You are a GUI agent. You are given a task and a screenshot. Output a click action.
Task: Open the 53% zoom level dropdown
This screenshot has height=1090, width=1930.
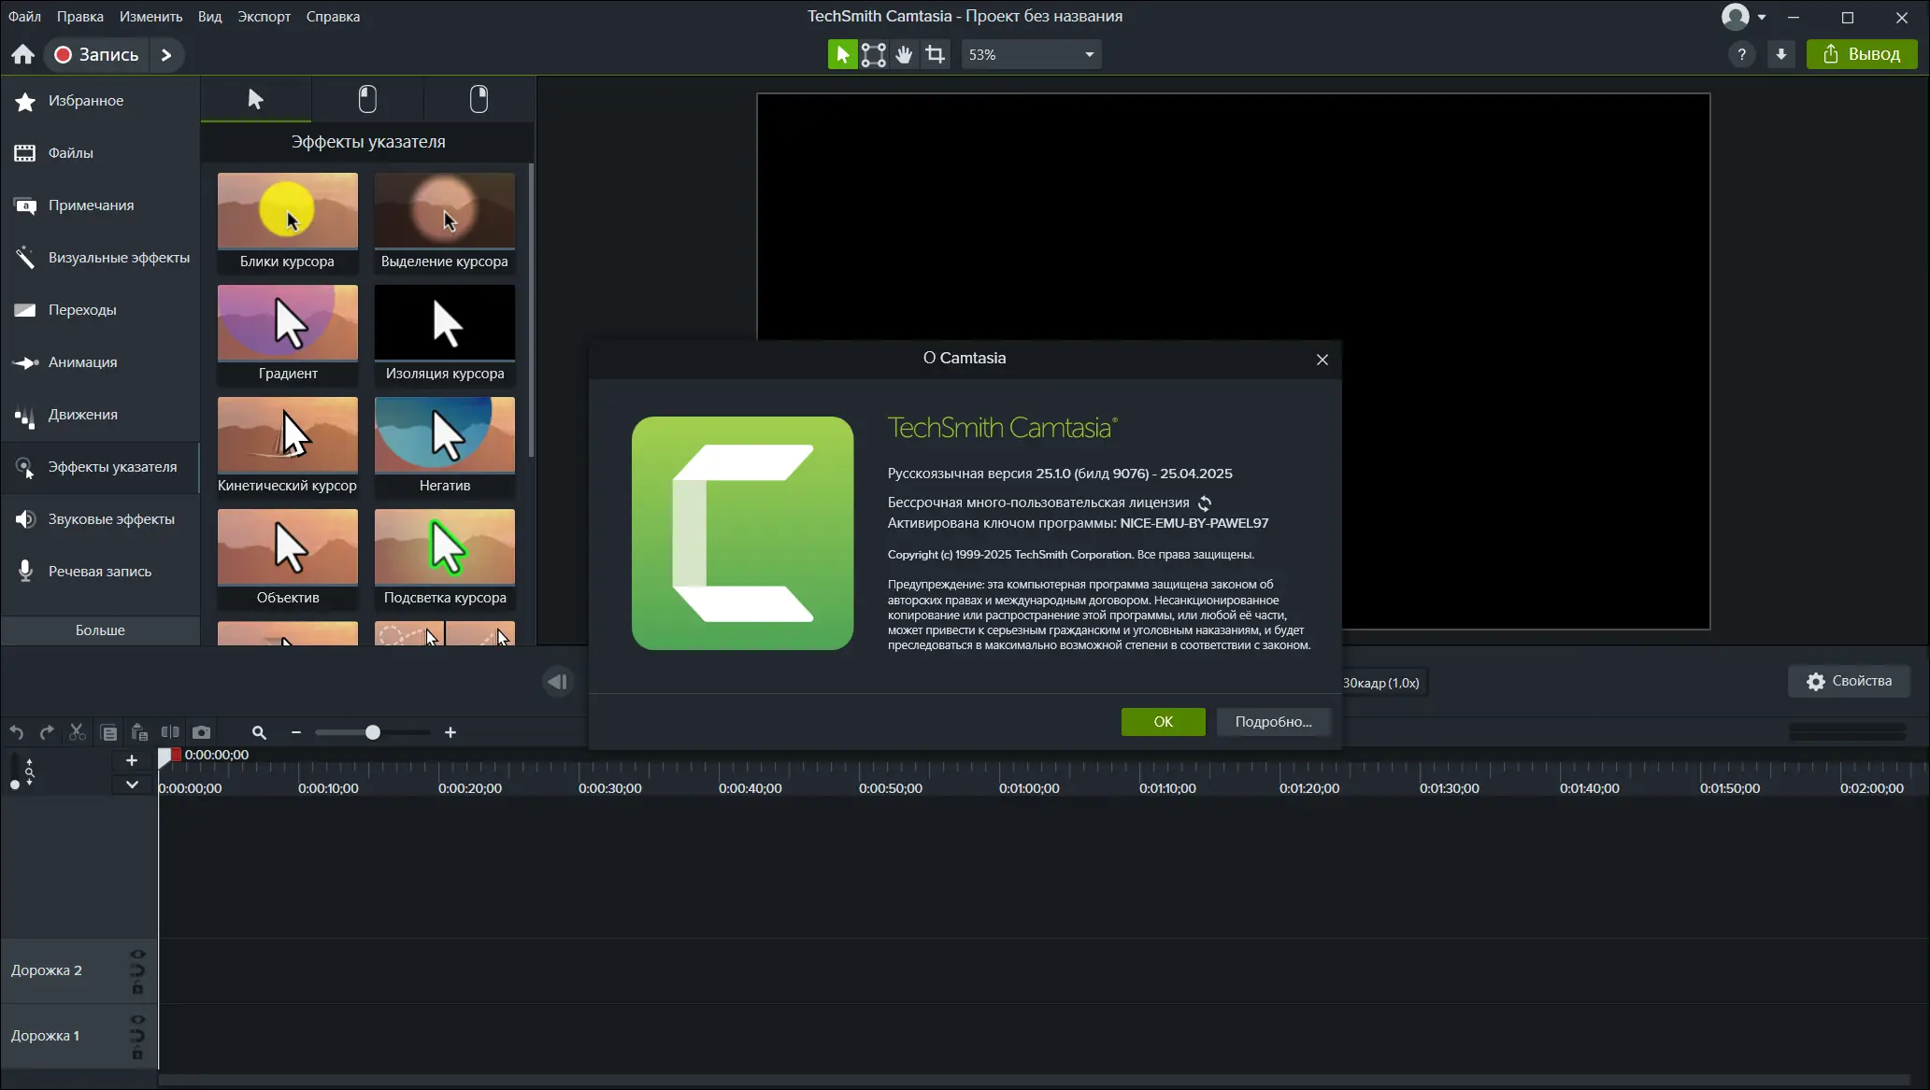pos(1031,54)
